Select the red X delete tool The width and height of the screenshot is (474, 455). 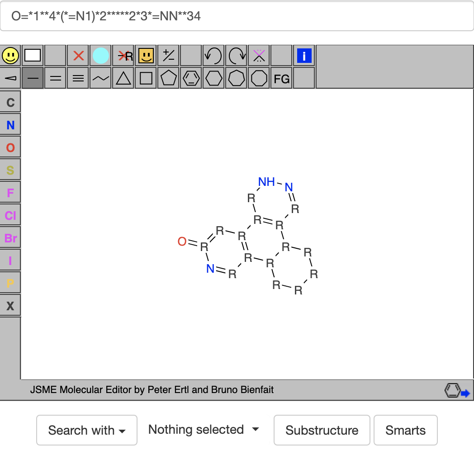pyautogui.click(x=78, y=56)
